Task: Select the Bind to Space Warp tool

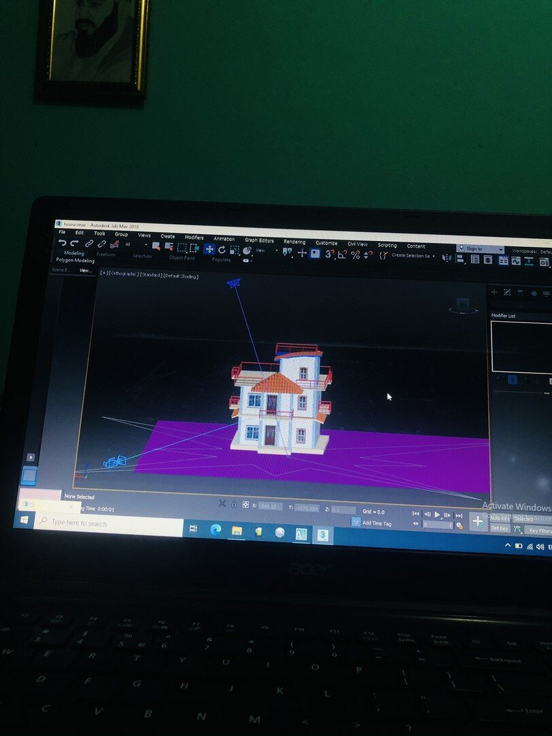Action: 114,244
